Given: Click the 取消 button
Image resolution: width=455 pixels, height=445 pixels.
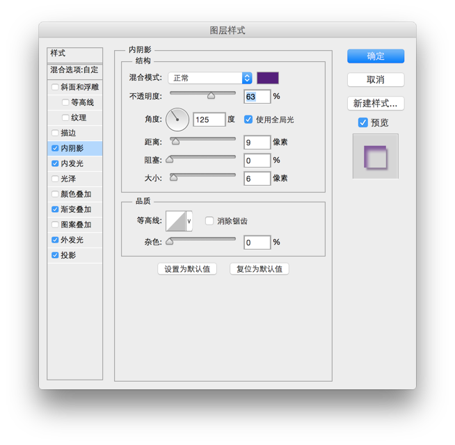Looking at the screenshot, I should point(376,79).
